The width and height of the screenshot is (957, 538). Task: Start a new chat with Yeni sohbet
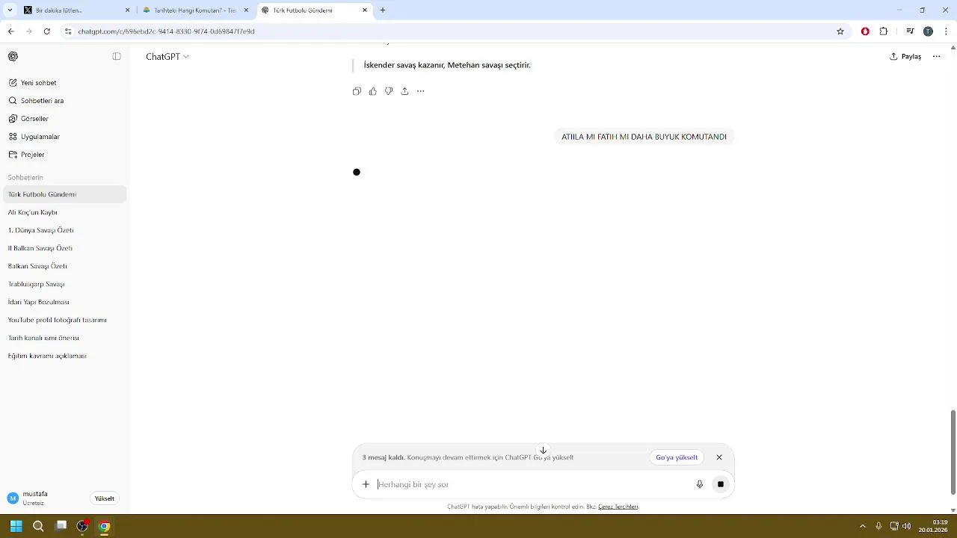point(64,83)
